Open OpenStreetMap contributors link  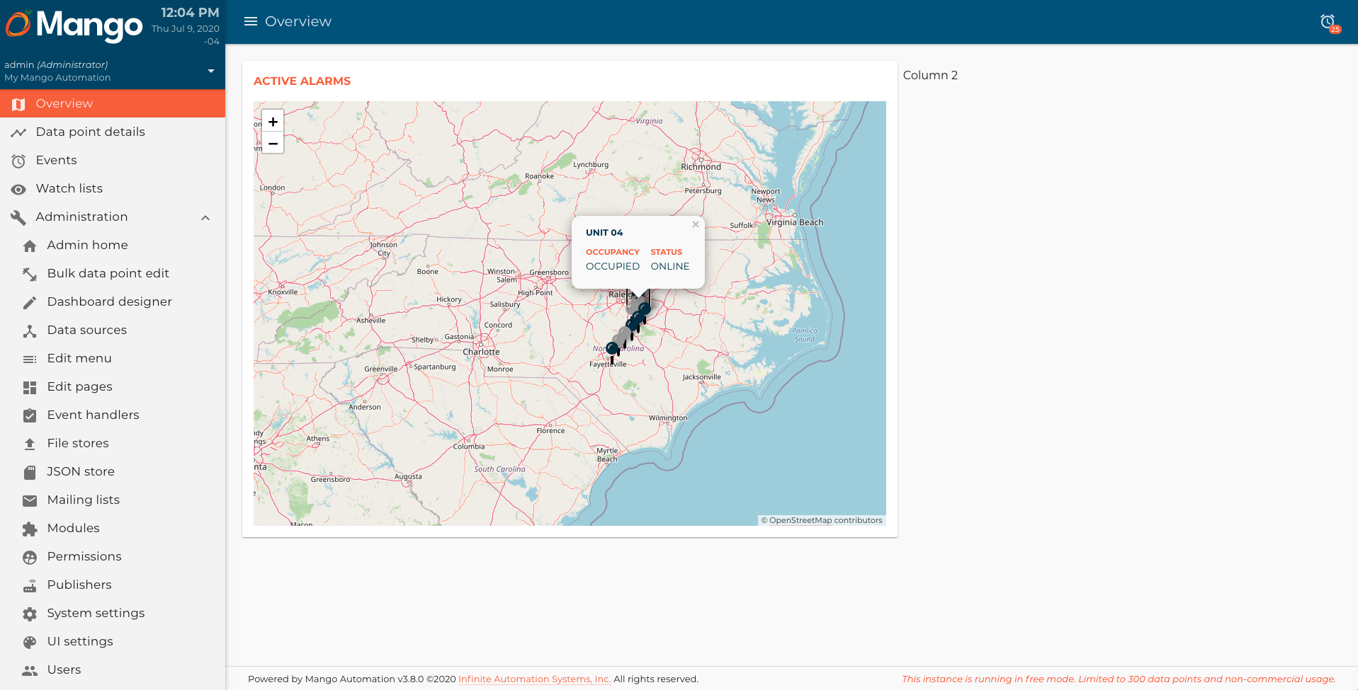click(x=826, y=520)
